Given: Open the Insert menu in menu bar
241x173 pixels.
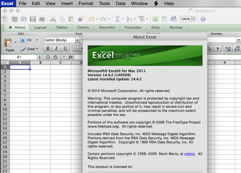Looking at the screenshot, I should (67, 4).
